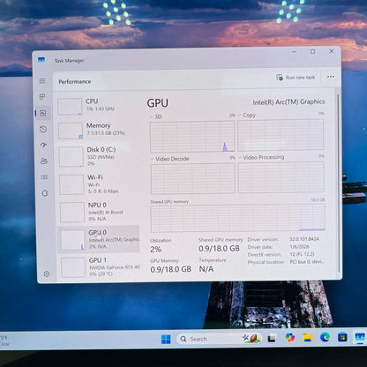Image resolution: width=367 pixels, height=367 pixels.
Task: Click the Temperature N/A value
Action: point(206,269)
